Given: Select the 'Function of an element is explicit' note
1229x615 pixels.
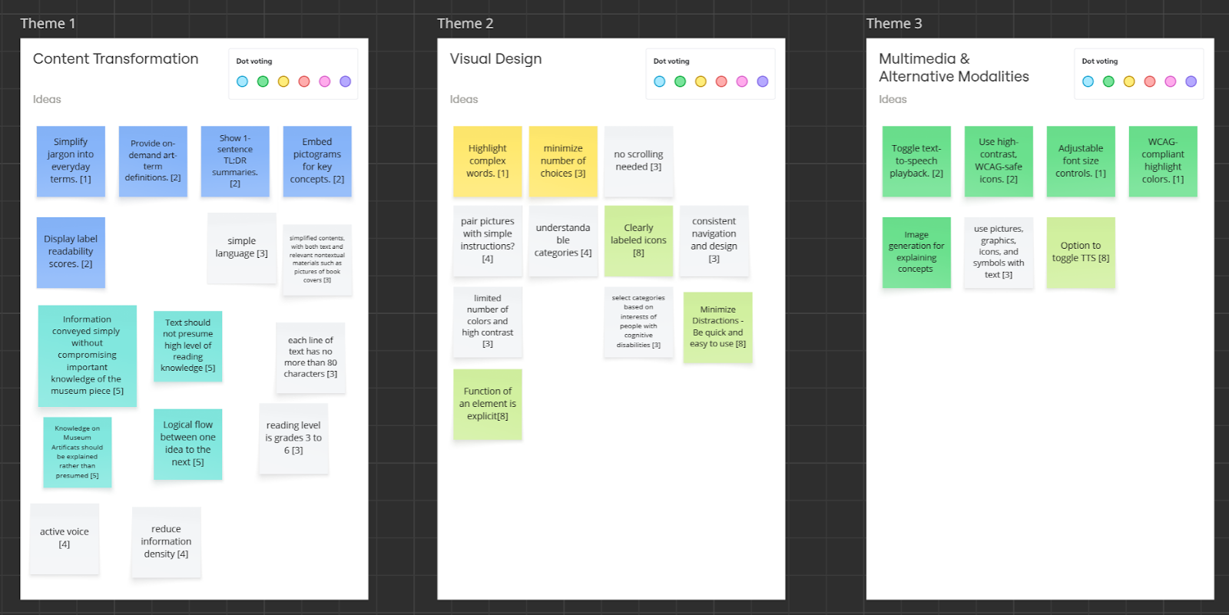Looking at the screenshot, I should (488, 404).
